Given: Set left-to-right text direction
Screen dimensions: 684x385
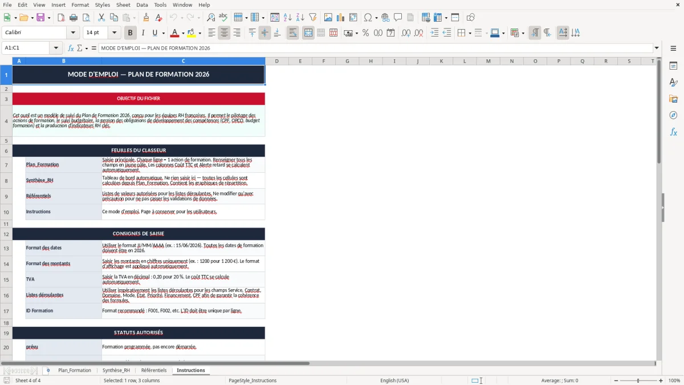Looking at the screenshot, I should [x=535, y=33].
